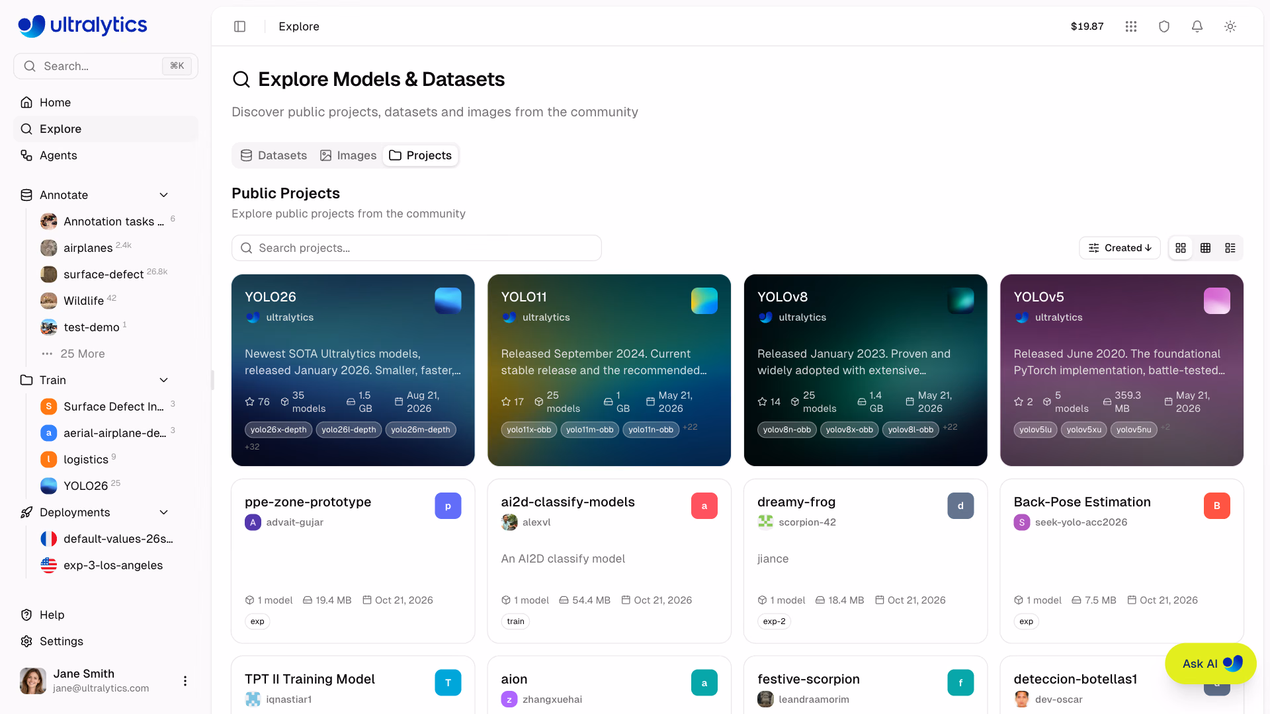Switch to list detail view

pos(1230,248)
